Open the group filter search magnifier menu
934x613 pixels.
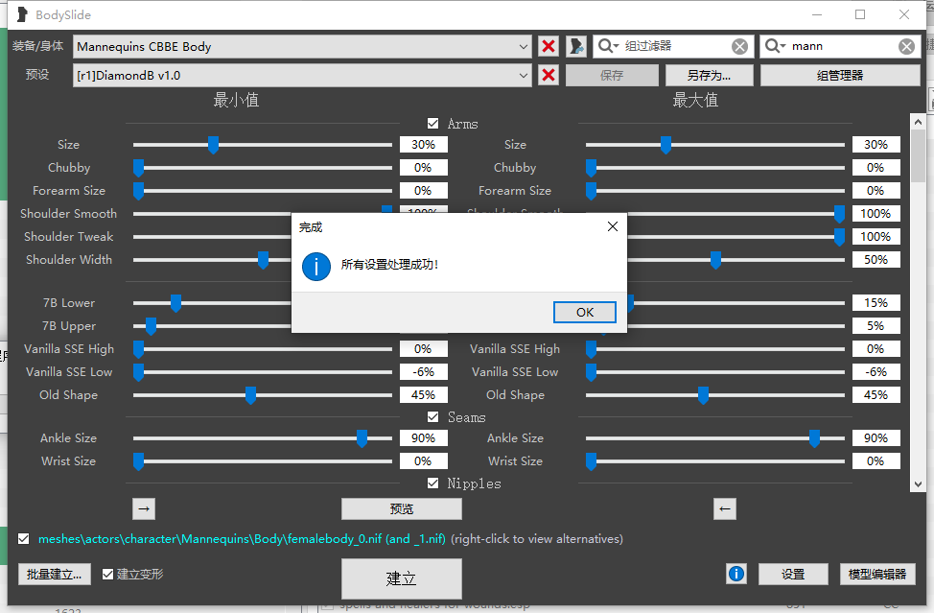(608, 46)
